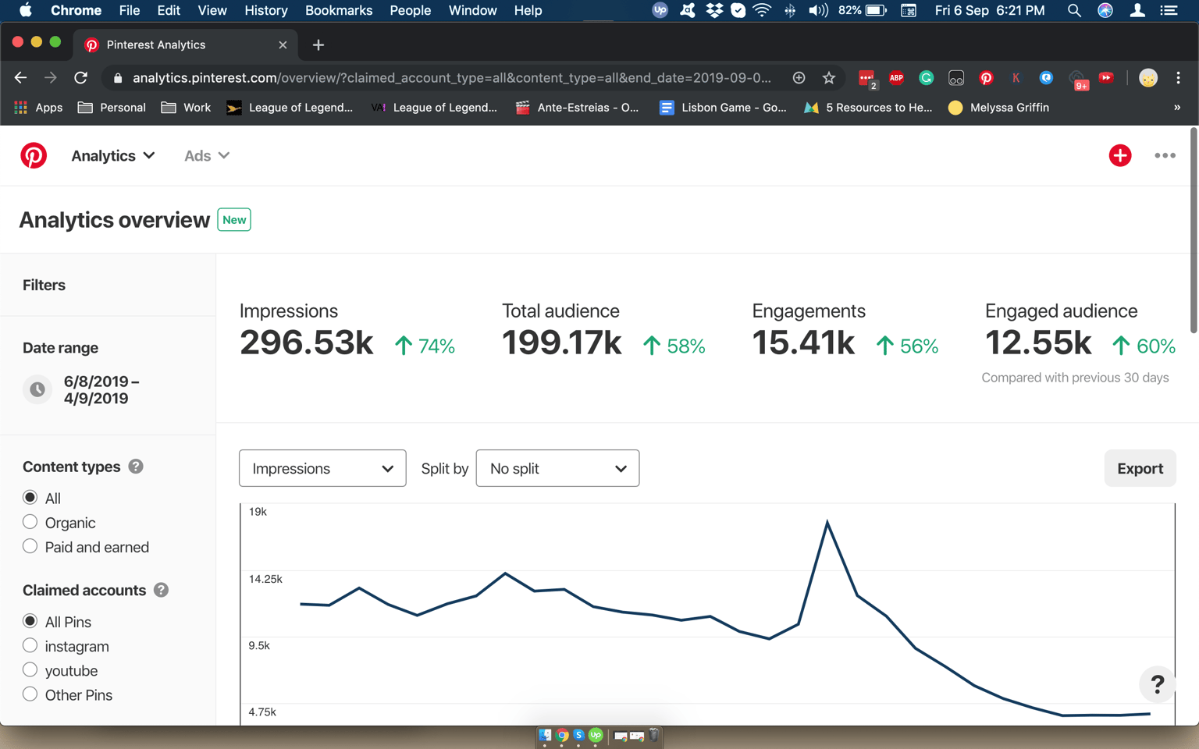The height and width of the screenshot is (749, 1199).
Task: Open the Window menu
Action: pyautogui.click(x=472, y=10)
